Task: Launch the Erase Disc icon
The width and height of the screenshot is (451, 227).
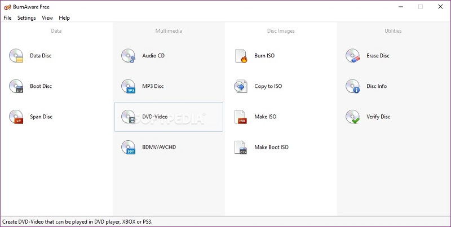Action: tap(352, 56)
